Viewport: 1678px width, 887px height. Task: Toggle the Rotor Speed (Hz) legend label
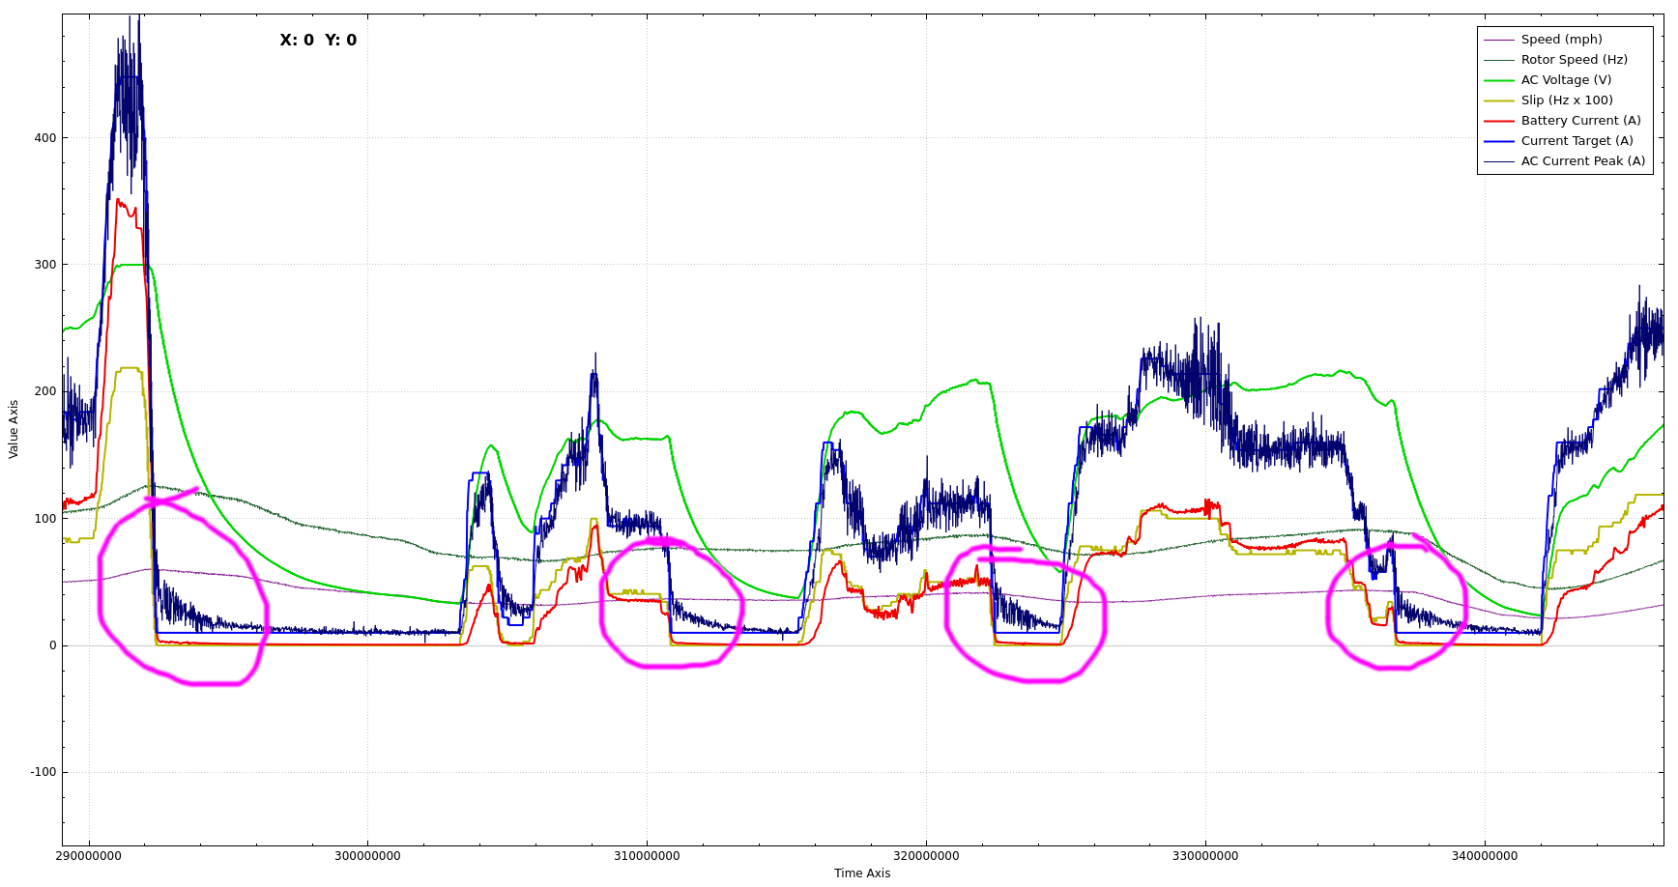click(x=1574, y=60)
